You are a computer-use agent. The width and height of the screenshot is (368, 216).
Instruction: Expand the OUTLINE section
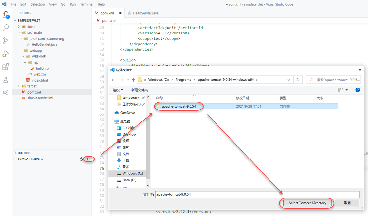click(15, 153)
